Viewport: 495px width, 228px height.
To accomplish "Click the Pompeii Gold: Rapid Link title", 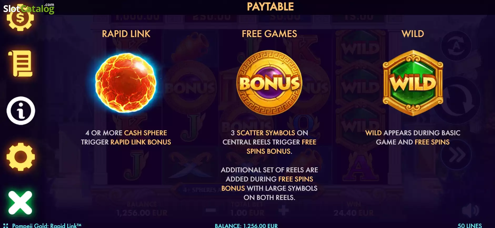I will [x=47, y=226].
